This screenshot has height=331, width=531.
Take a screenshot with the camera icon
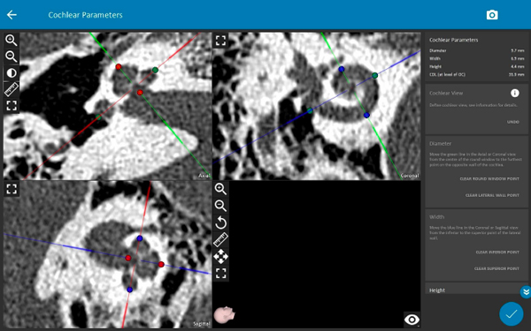point(492,15)
